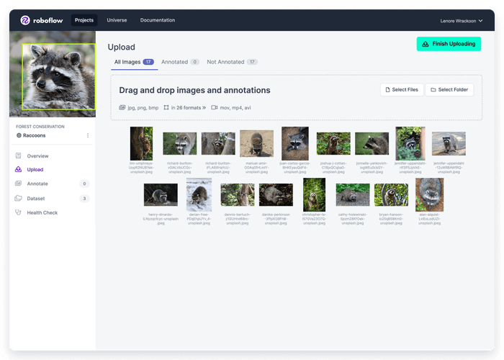This screenshot has height=360, width=504.
Task: Select the tim-umphreys raccoon thumbnail
Action: coord(141,143)
